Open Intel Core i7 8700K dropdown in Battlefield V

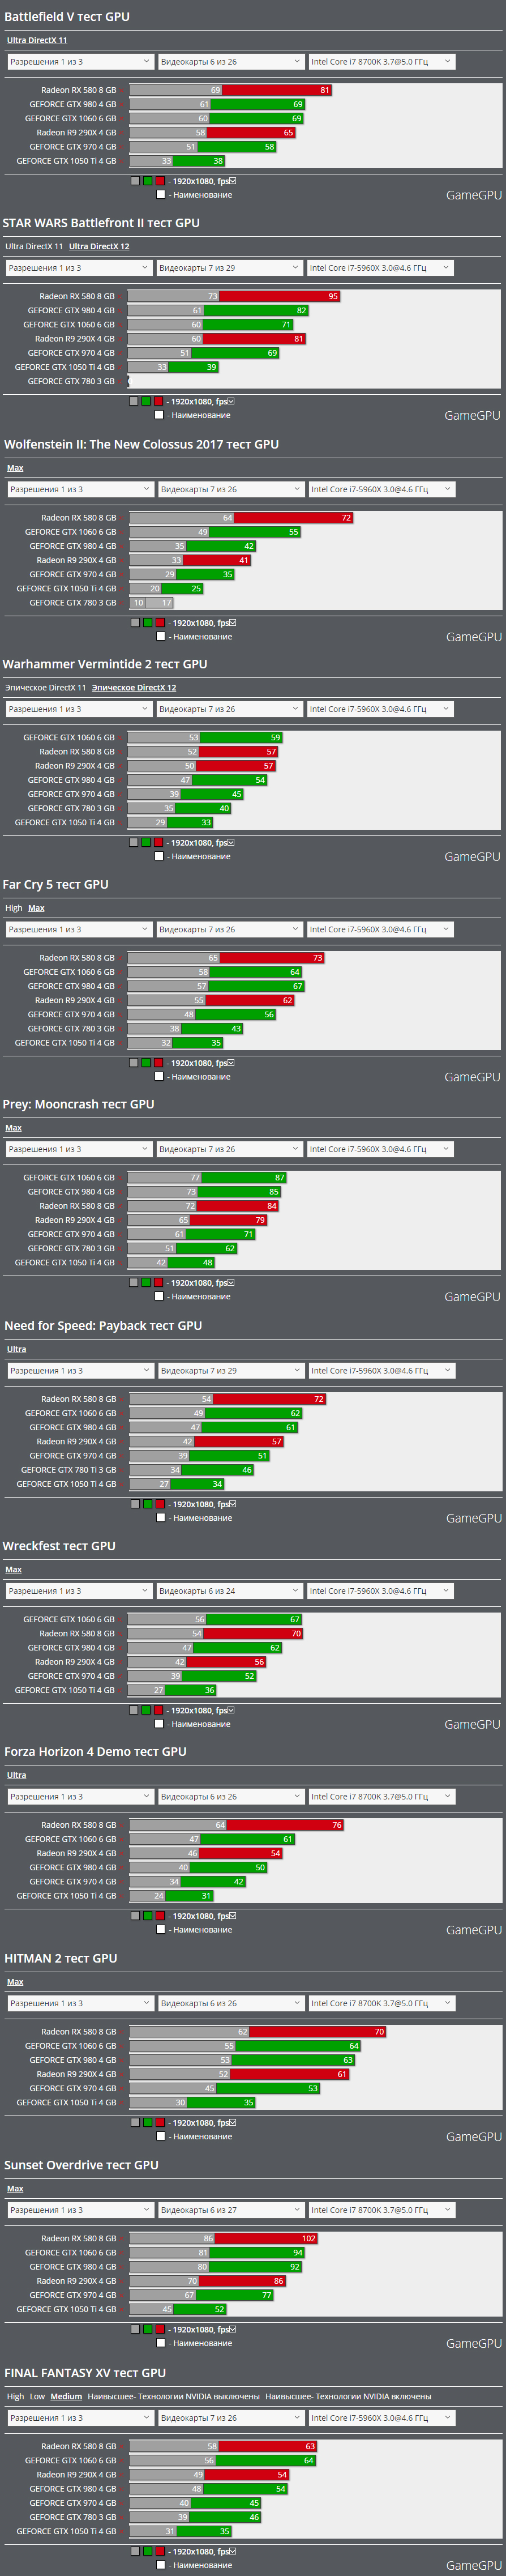[x=382, y=62]
